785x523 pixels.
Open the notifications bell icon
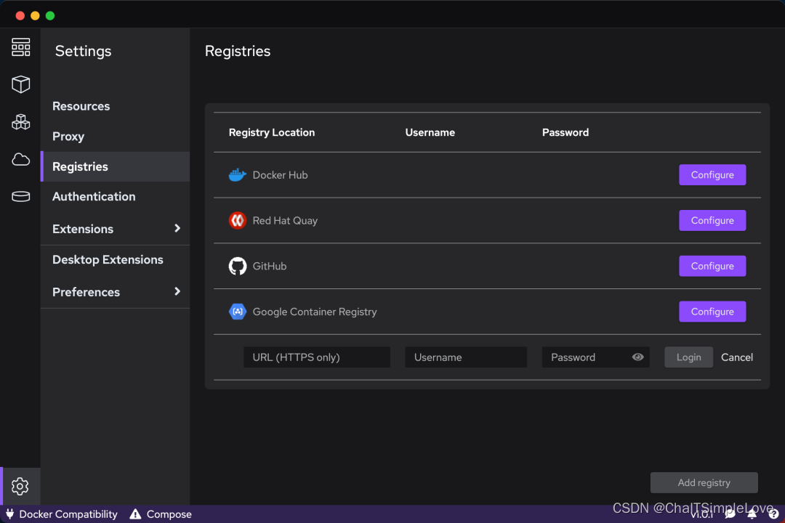point(752,514)
